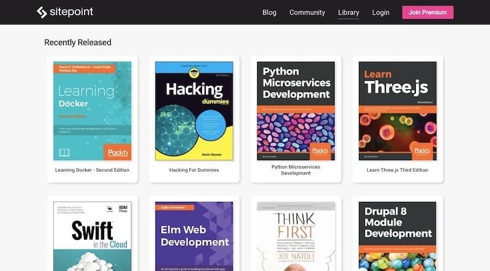
Task: Click the 'Recently Released' heading
Action: [x=78, y=42]
